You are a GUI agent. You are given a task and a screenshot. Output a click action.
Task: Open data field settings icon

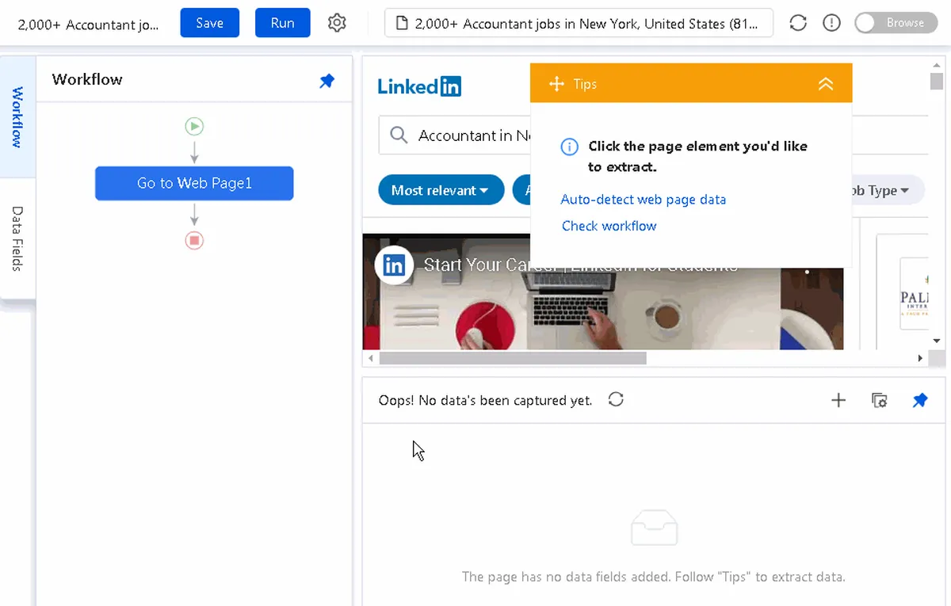(879, 400)
